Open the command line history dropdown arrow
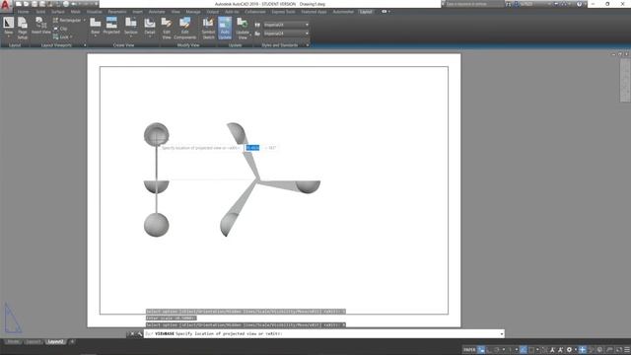Screen dimensions: 631x355 pyautogui.click(x=502, y=334)
